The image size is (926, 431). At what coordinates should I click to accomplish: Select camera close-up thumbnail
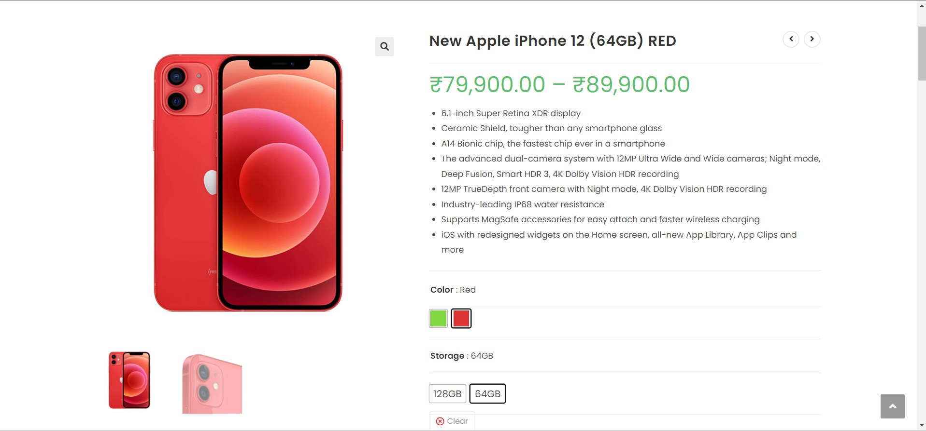(x=212, y=383)
